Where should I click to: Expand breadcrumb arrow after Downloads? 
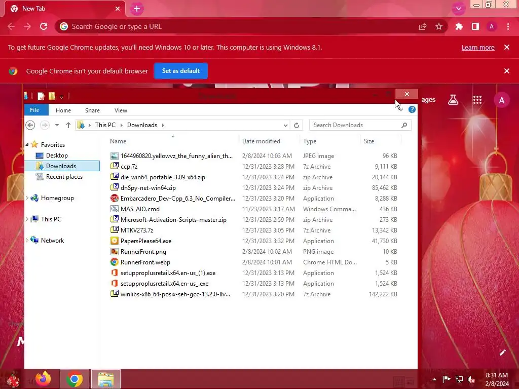[x=163, y=125]
